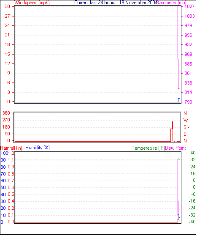Pick the 270 wind direction axis value
197x236 pixels.
click(x=6, y=120)
